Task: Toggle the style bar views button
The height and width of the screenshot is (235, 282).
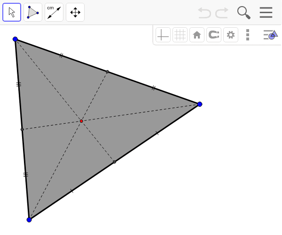Action: tap(271, 35)
